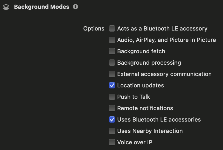Image resolution: width=223 pixels, height=150 pixels.
Task: Click the Remote notifications label text
Action: [145, 108]
